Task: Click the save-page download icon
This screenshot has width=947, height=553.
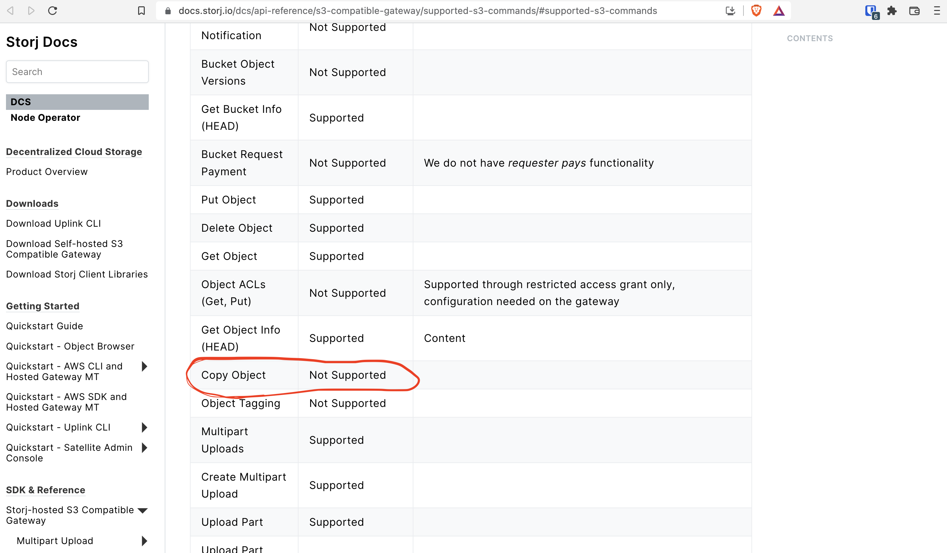Action: (730, 11)
